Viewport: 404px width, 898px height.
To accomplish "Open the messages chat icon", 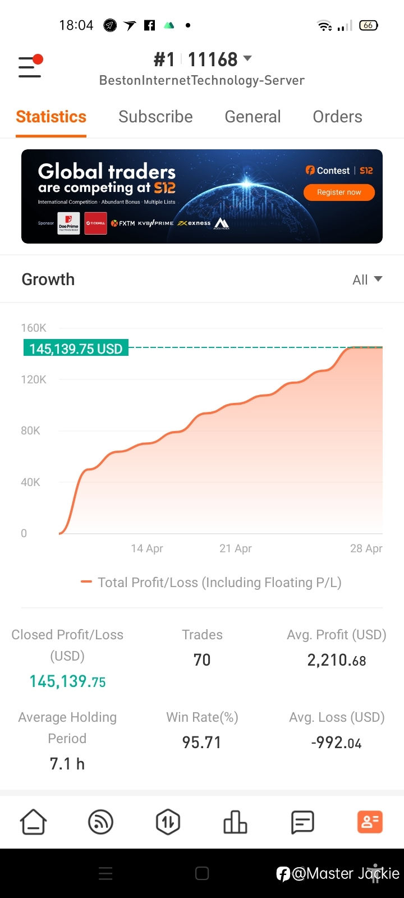I will 302,822.
